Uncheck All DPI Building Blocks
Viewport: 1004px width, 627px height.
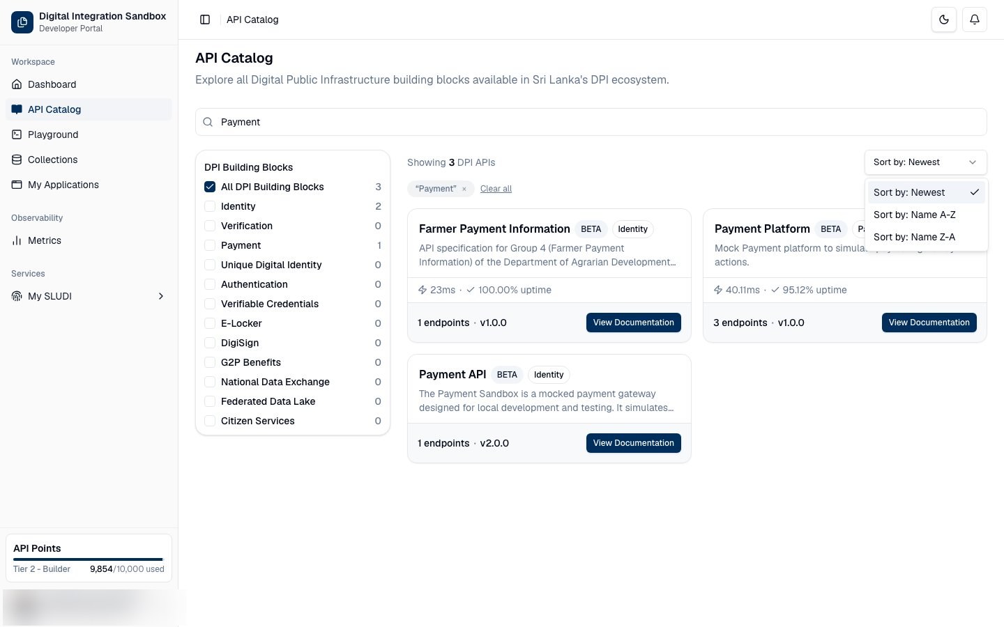point(210,187)
